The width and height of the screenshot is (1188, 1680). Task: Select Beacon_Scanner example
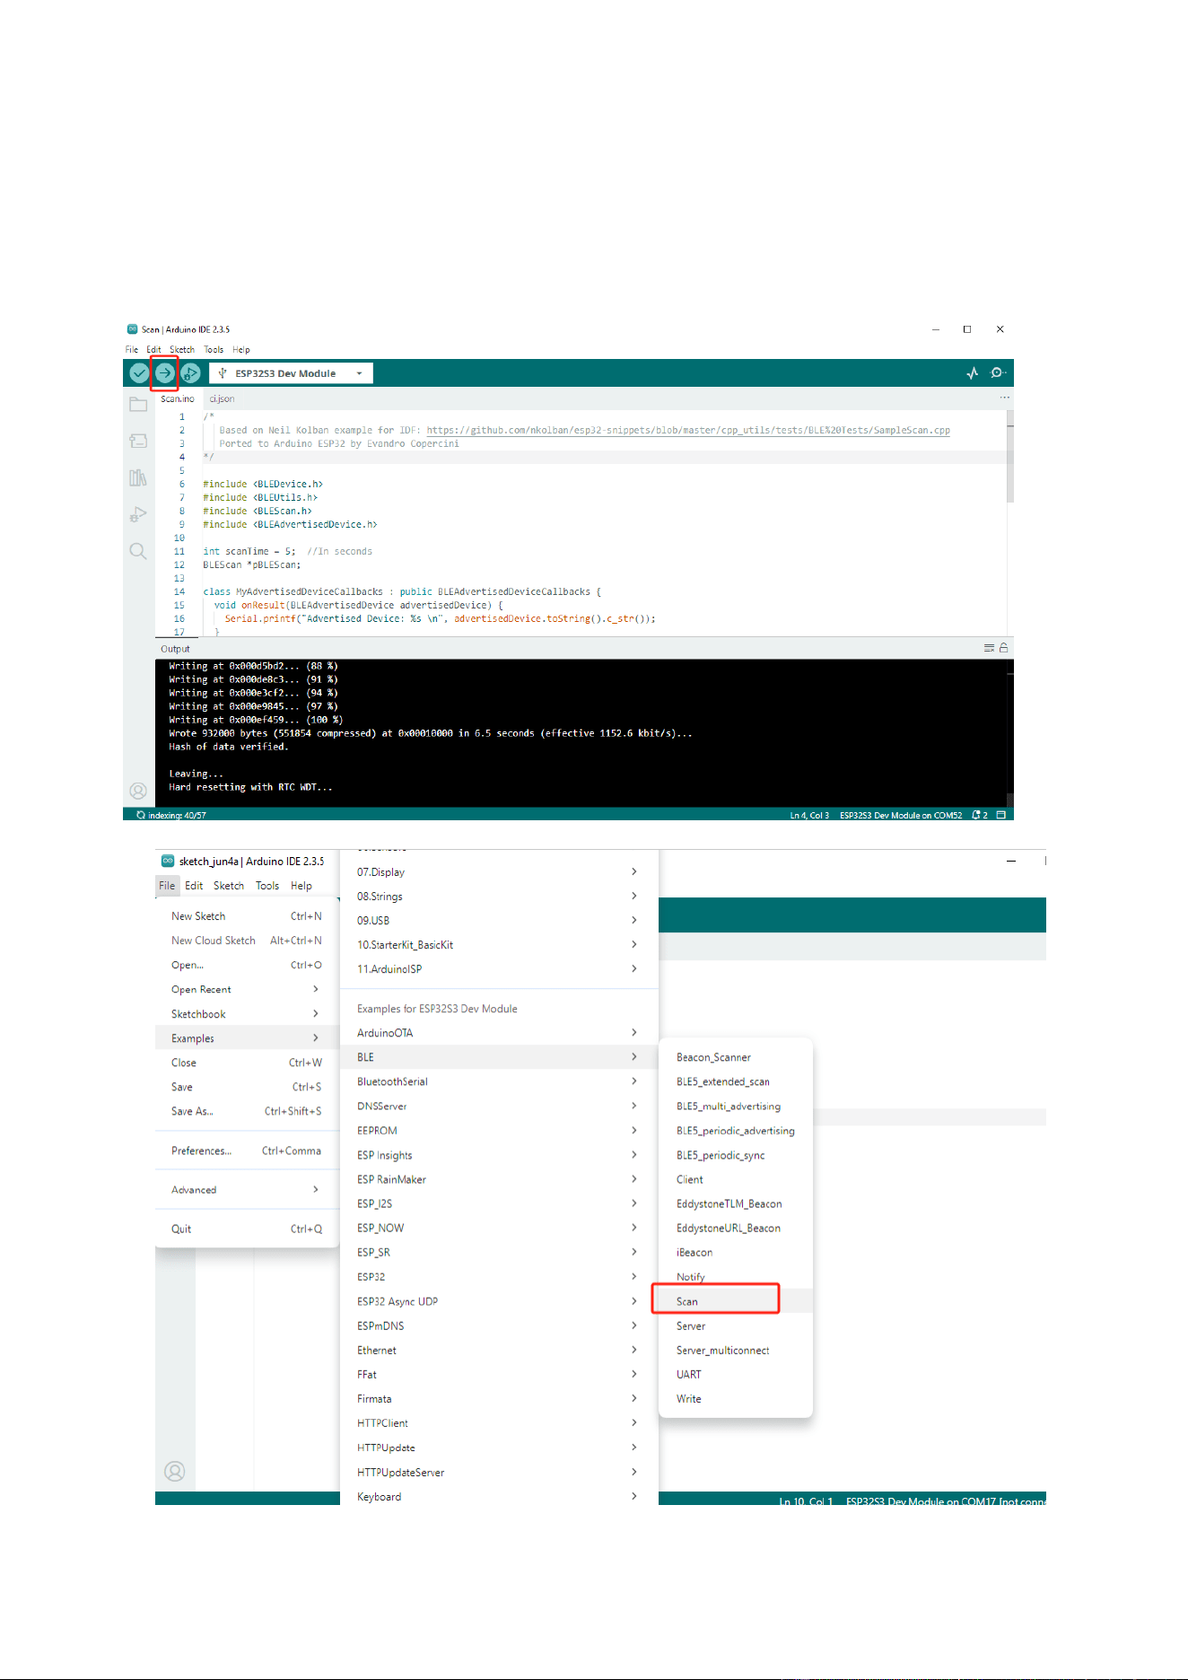coord(736,1056)
